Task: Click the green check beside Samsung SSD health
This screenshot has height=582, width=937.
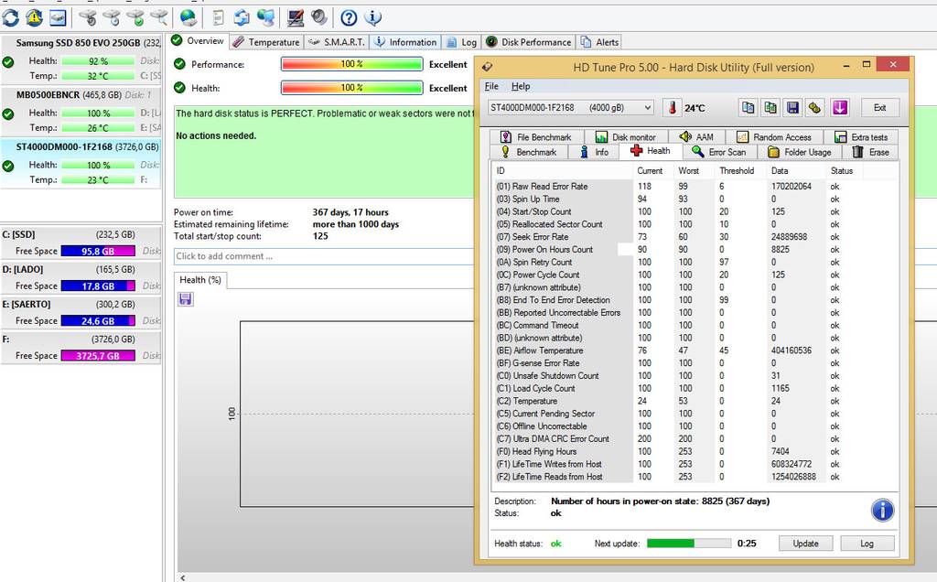Action: 8,61
